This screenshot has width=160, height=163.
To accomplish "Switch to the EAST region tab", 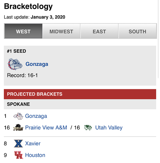I will [99, 31].
